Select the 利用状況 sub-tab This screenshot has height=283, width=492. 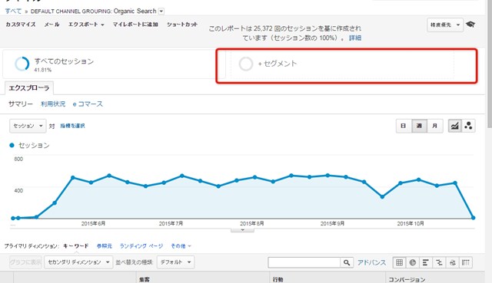click(x=53, y=104)
